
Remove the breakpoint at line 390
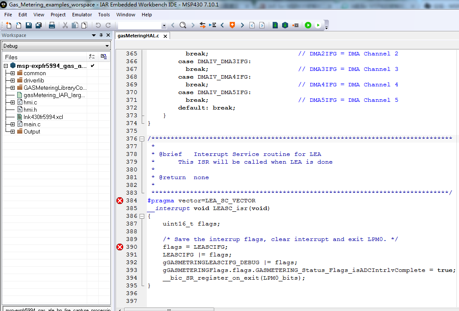pyautogui.click(x=120, y=247)
